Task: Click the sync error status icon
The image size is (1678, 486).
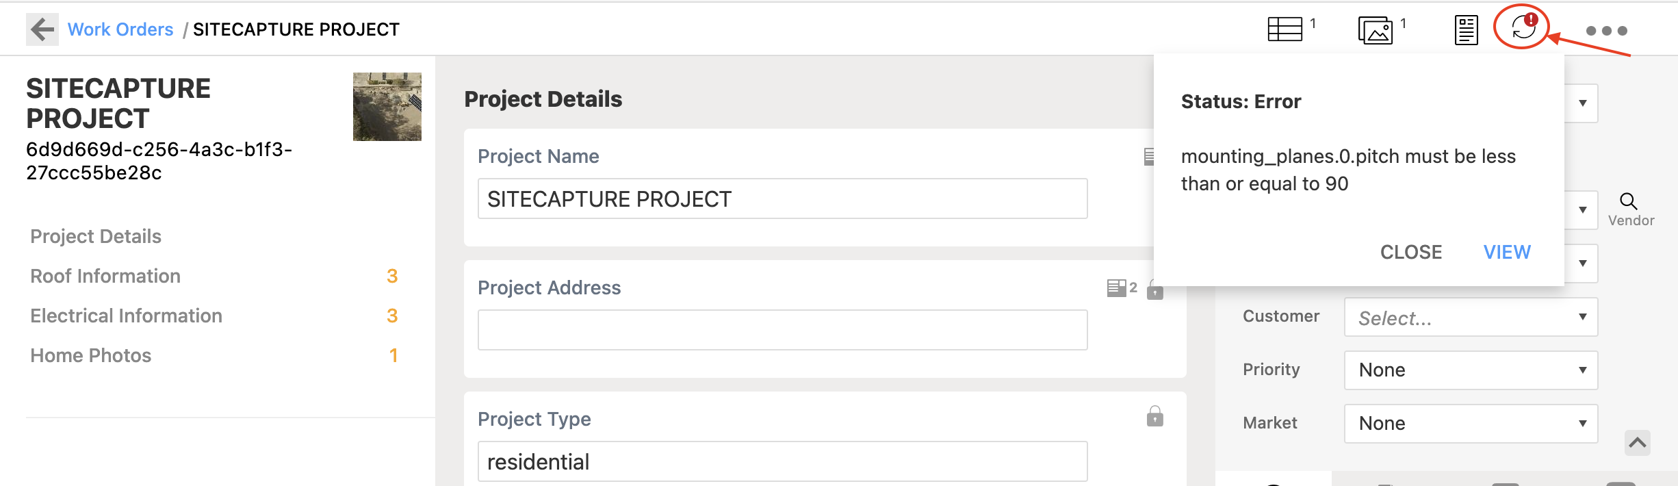Action: pyautogui.click(x=1524, y=27)
